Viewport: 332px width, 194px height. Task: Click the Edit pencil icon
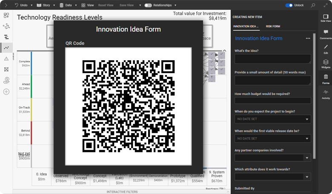(326, 49)
